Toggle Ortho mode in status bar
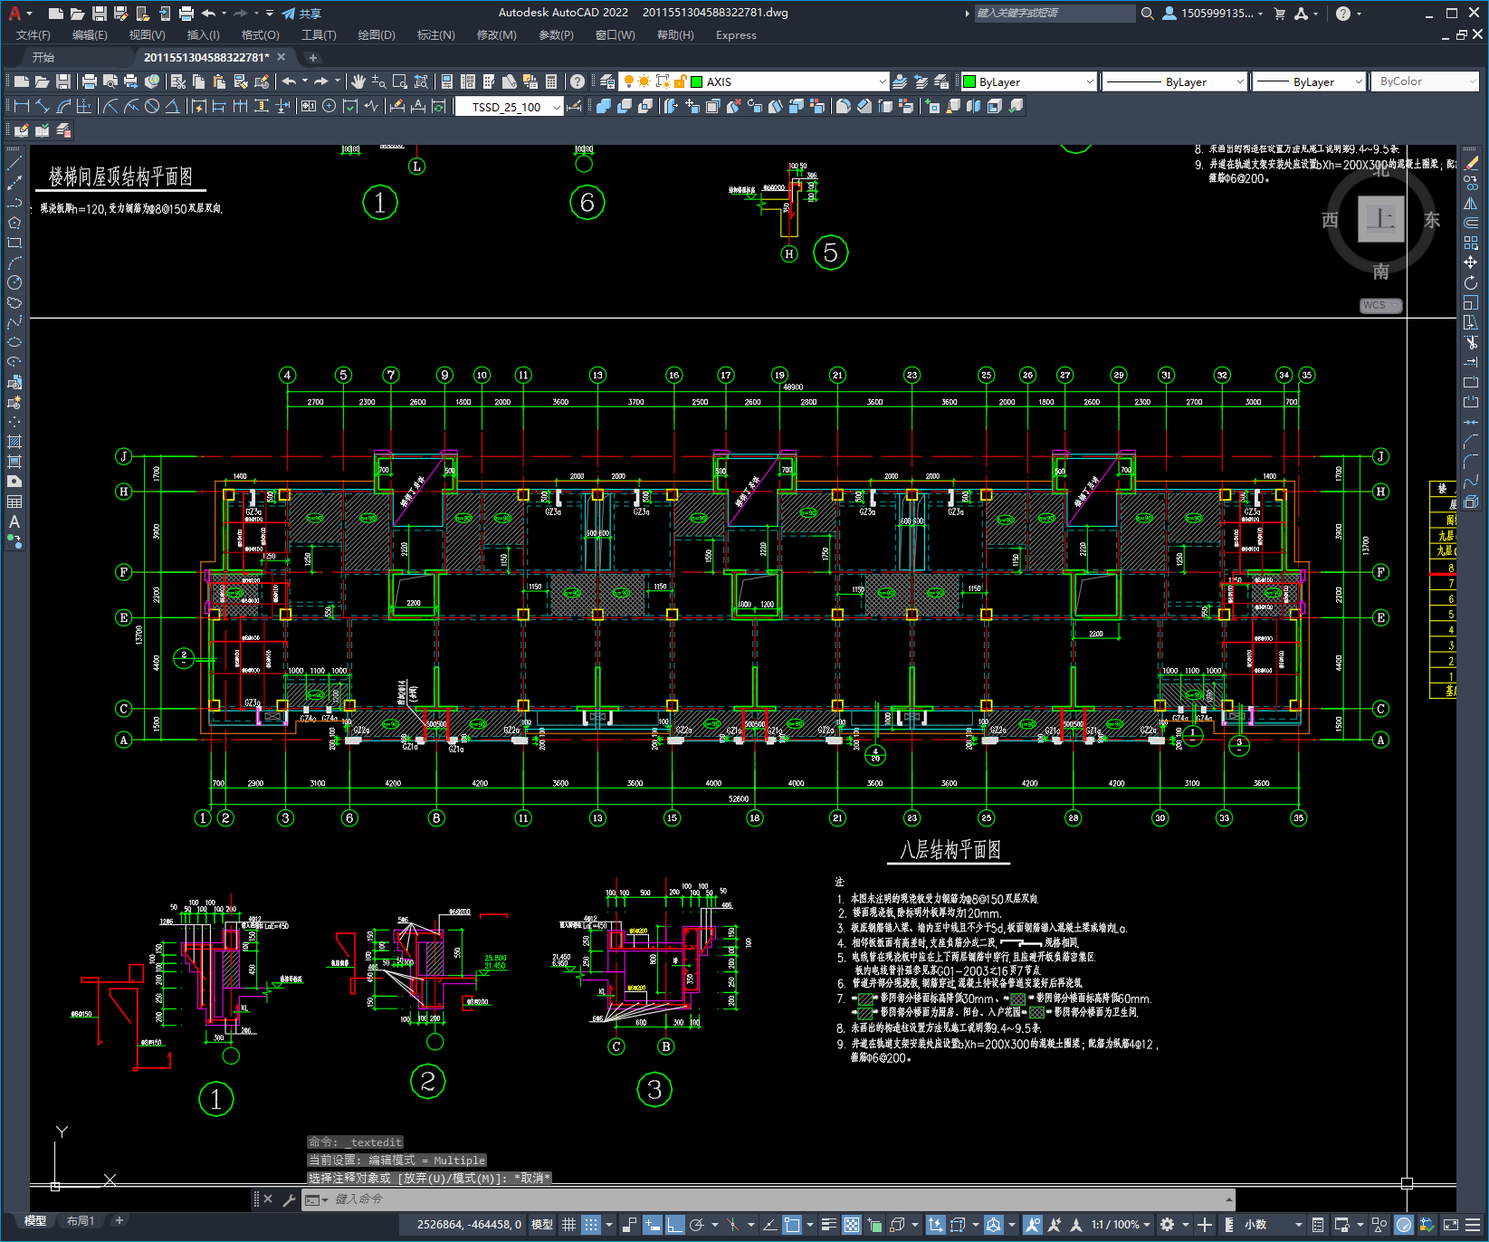This screenshot has width=1489, height=1242. (674, 1224)
